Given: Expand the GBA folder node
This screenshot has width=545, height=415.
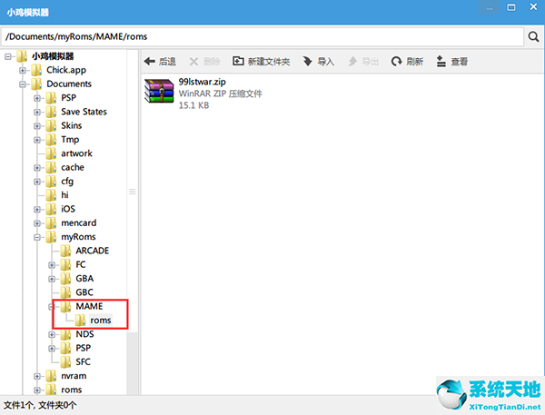Looking at the screenshot, I should (52, 279).
